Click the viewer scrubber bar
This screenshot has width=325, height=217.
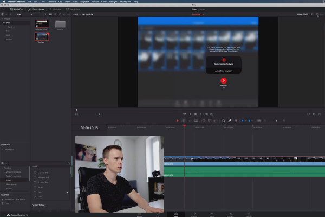click(x=198, y=110)
